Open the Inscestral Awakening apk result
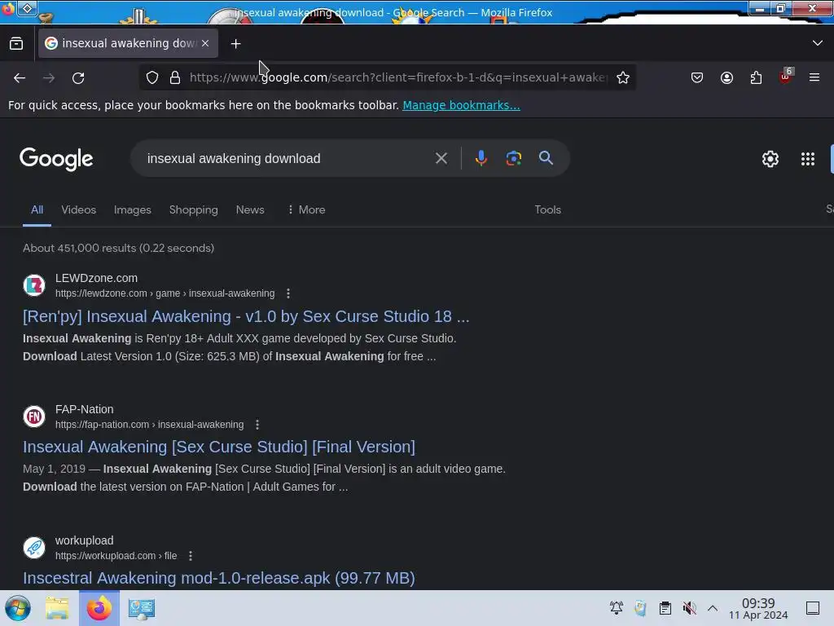The image size is (834, 626). coord(219,578)
